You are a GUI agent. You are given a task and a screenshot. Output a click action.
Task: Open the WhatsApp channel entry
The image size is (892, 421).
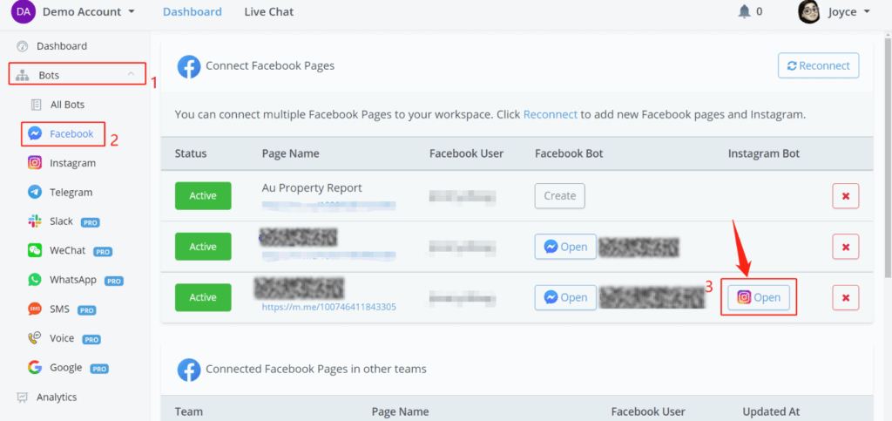click(x=73, y=280)
